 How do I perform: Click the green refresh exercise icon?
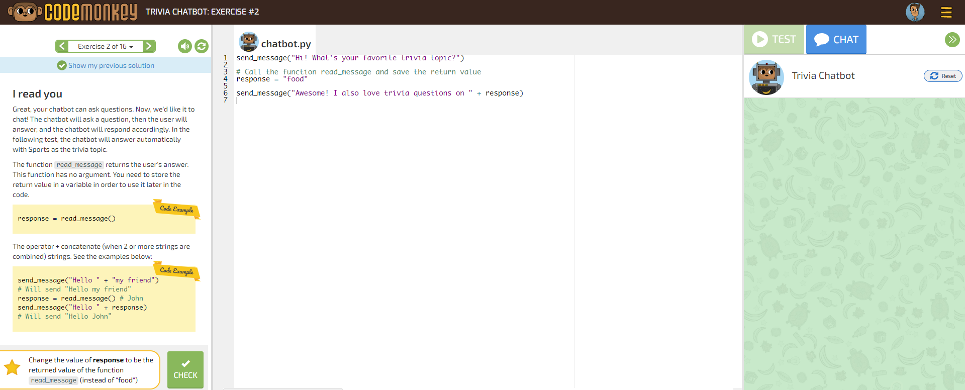(x=202, y=46)
